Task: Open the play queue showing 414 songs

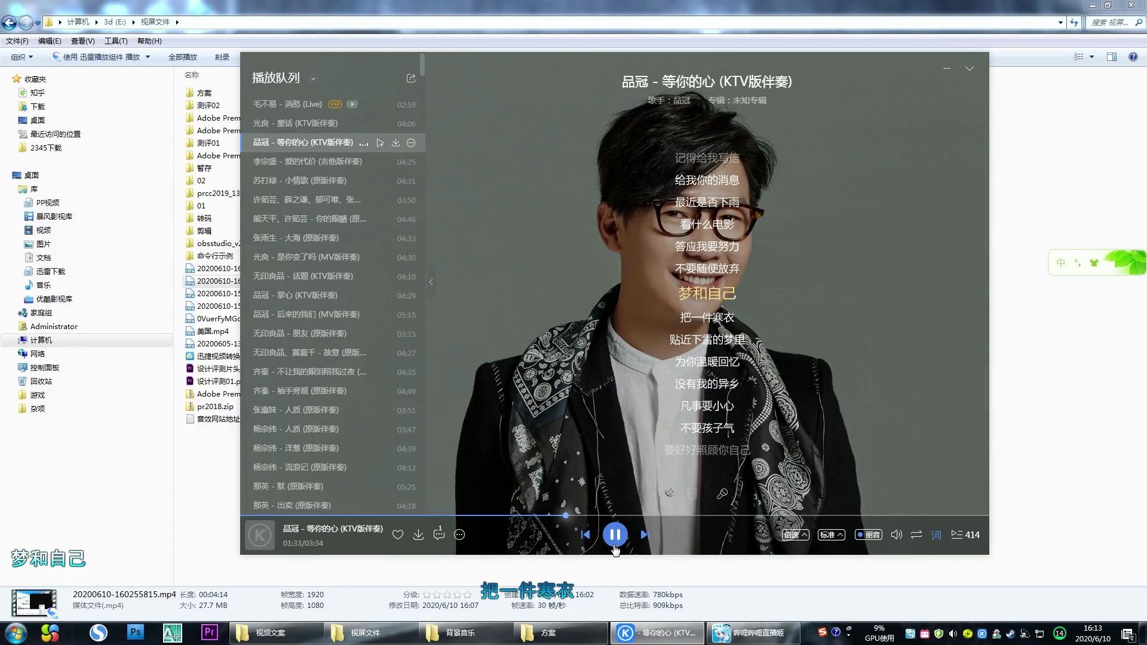Action: coord(965,535)
